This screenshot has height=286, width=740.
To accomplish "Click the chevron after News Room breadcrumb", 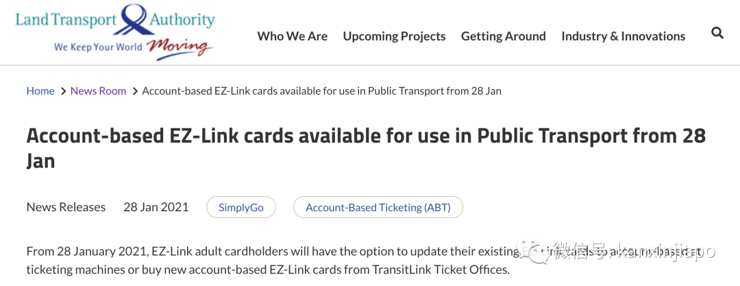I will [x=135, y=91].
